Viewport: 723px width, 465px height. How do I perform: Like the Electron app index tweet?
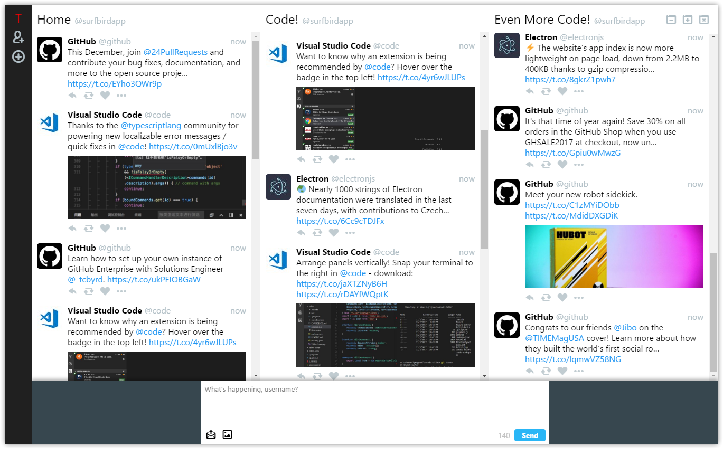click(x=562, y=91)
